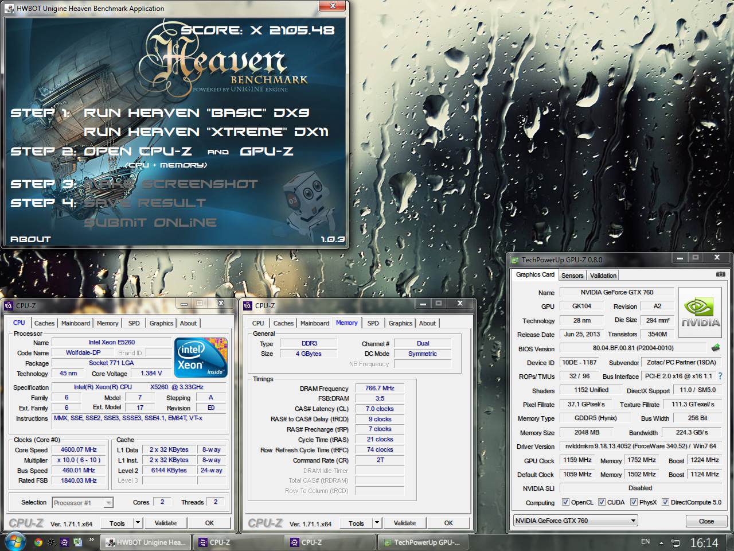Switch to TechPowerUp GPU-Z taskbar button
This screenshot has width=734, height=551.
point(422,542)
